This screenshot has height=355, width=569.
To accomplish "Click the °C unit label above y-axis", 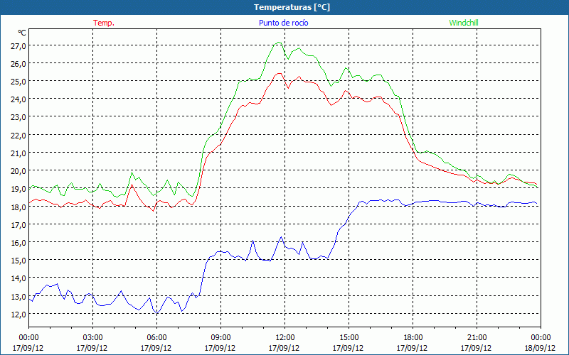I will 22,33.
